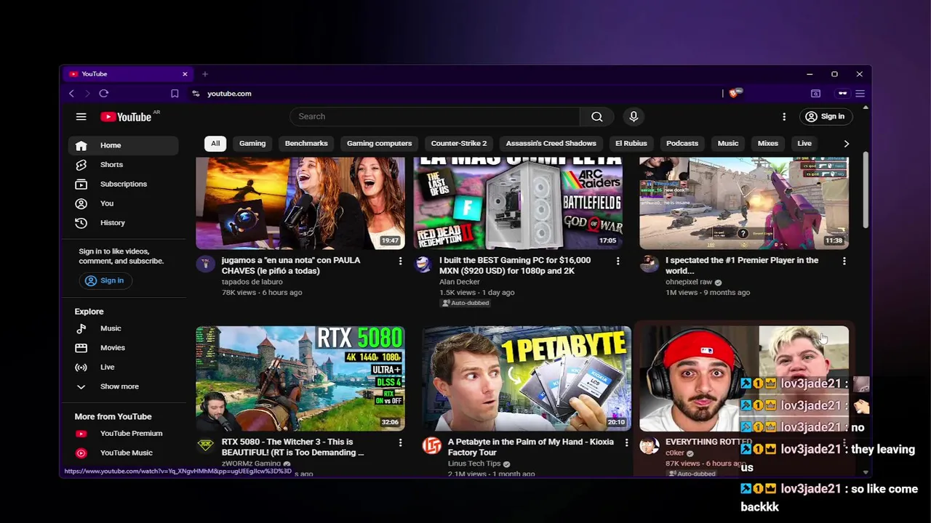Select Assassin's Creed Shadows chip
Image resolution: width=931 pixels, height=523 pixels.
click(551, 143)
